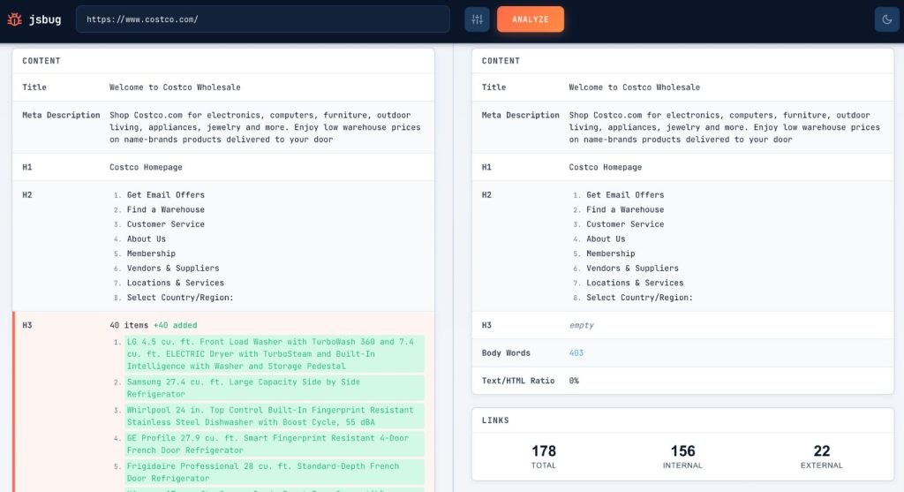Click the Body Words row label
Screen dimensions: 904x492
point(506,353)
